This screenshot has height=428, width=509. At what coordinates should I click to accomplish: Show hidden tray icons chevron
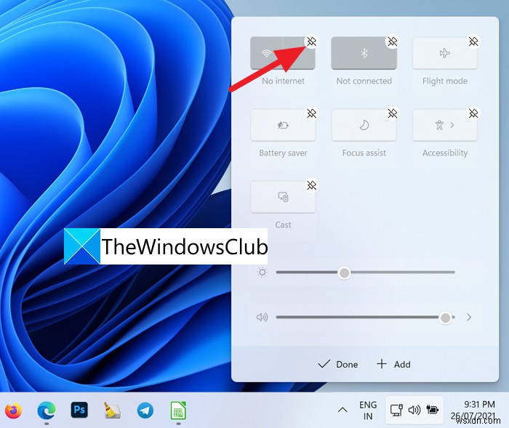342,410
